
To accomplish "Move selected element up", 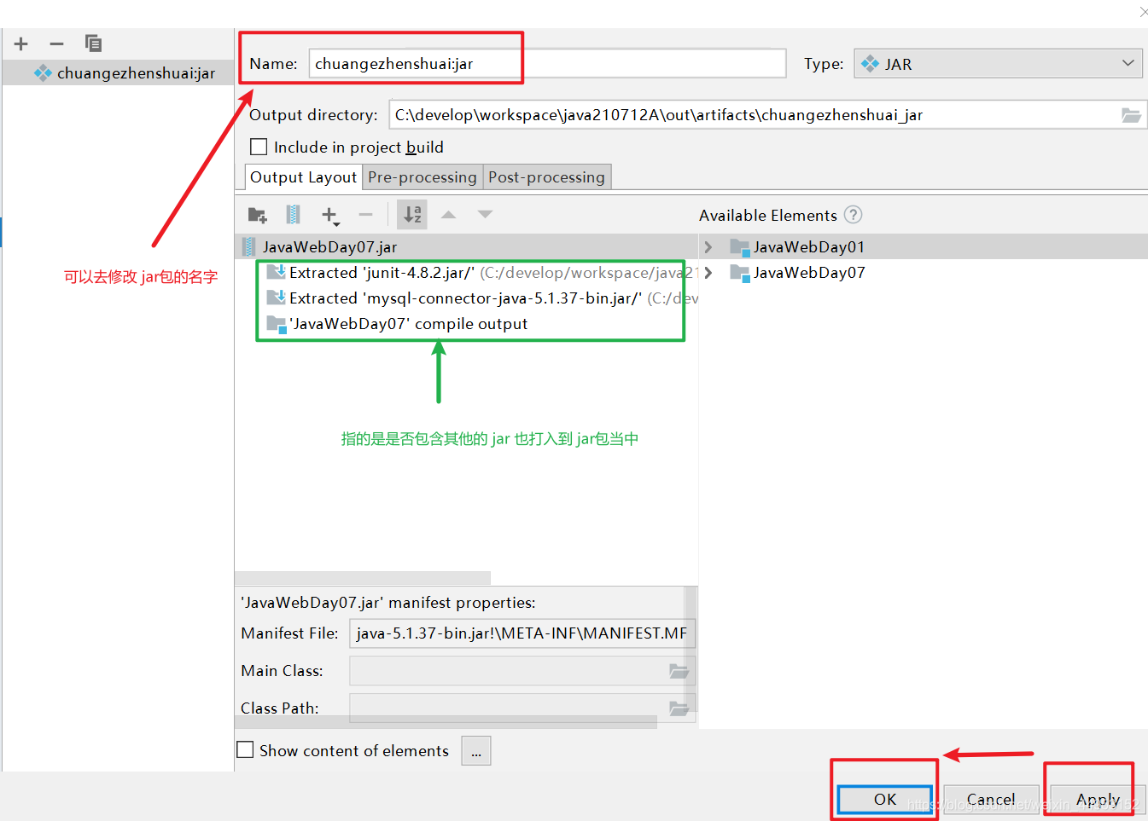I will point(449,215).
